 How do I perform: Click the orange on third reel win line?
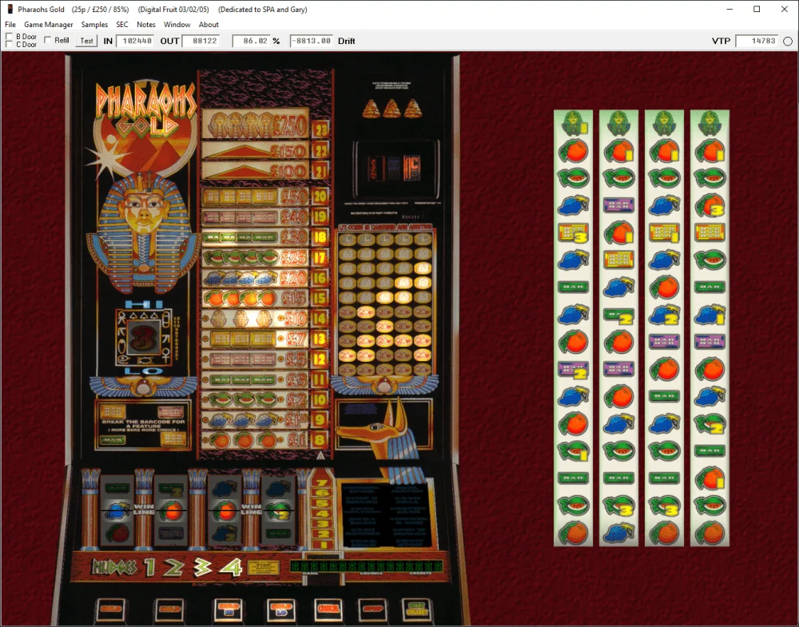(x=225, y=510)
